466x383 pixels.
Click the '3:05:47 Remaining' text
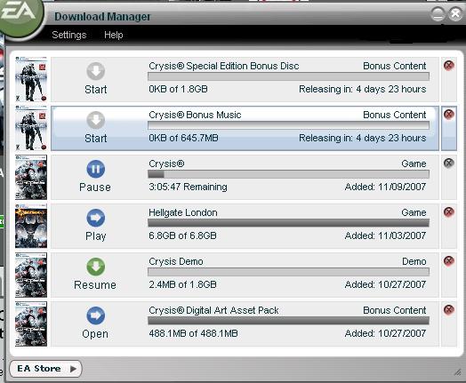pyautogui.click(x=189, y=187)
